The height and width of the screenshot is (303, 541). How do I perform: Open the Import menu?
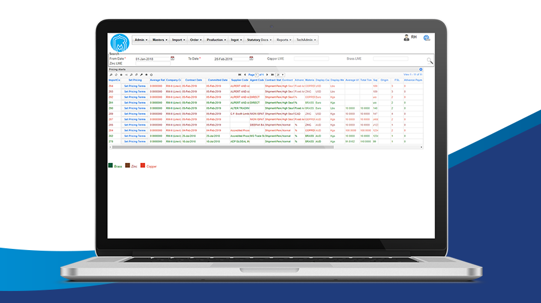point(178,40)
